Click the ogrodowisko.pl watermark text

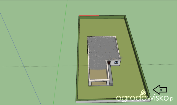coord(145,98)
